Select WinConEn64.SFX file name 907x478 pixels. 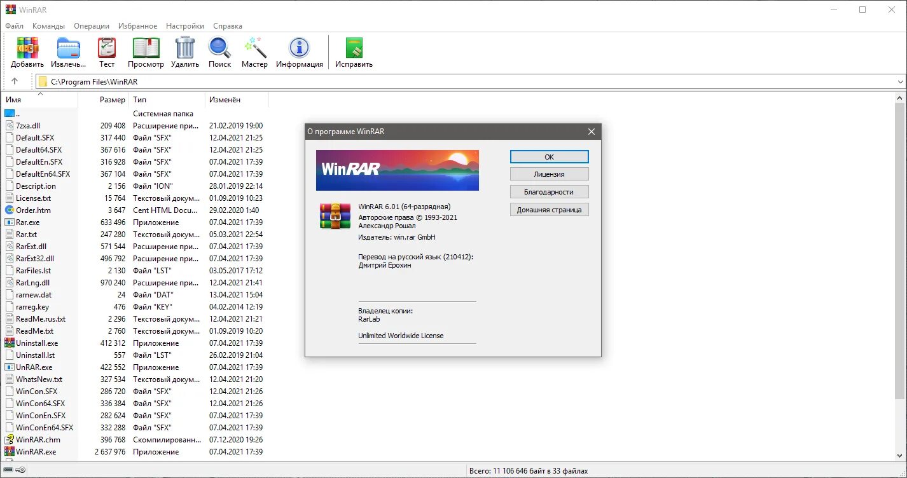[x=45, y=428]
